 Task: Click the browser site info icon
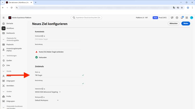click(17, 8)
